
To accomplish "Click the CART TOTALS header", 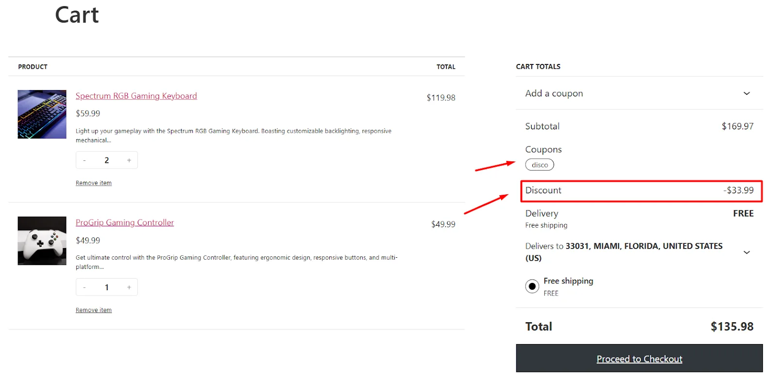I will click(x=538, y=66).
